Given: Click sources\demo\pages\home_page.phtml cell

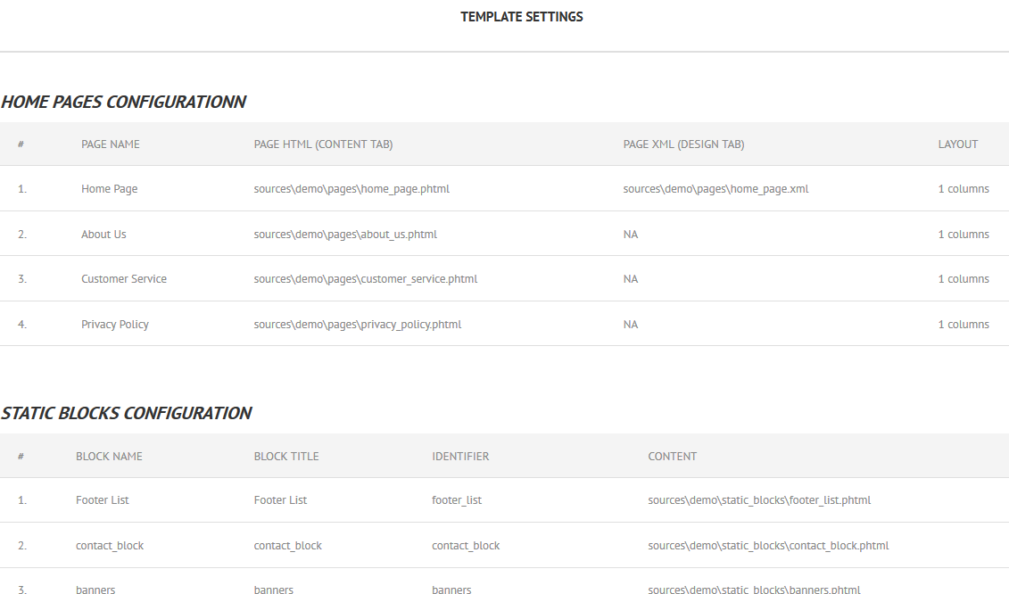Looking at the screenshot, I should point(351,188).
